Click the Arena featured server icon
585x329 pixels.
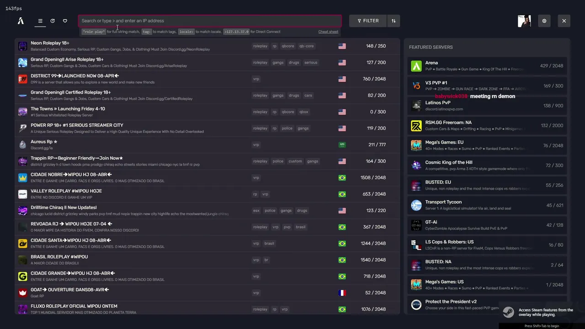tap(416, 66)
